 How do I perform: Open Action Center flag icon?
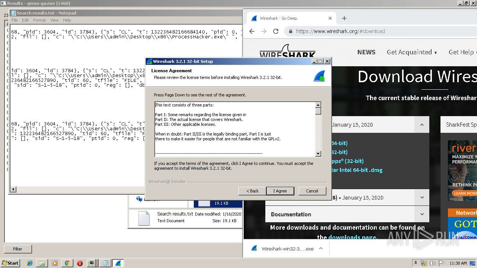click(x=442, y=263)
